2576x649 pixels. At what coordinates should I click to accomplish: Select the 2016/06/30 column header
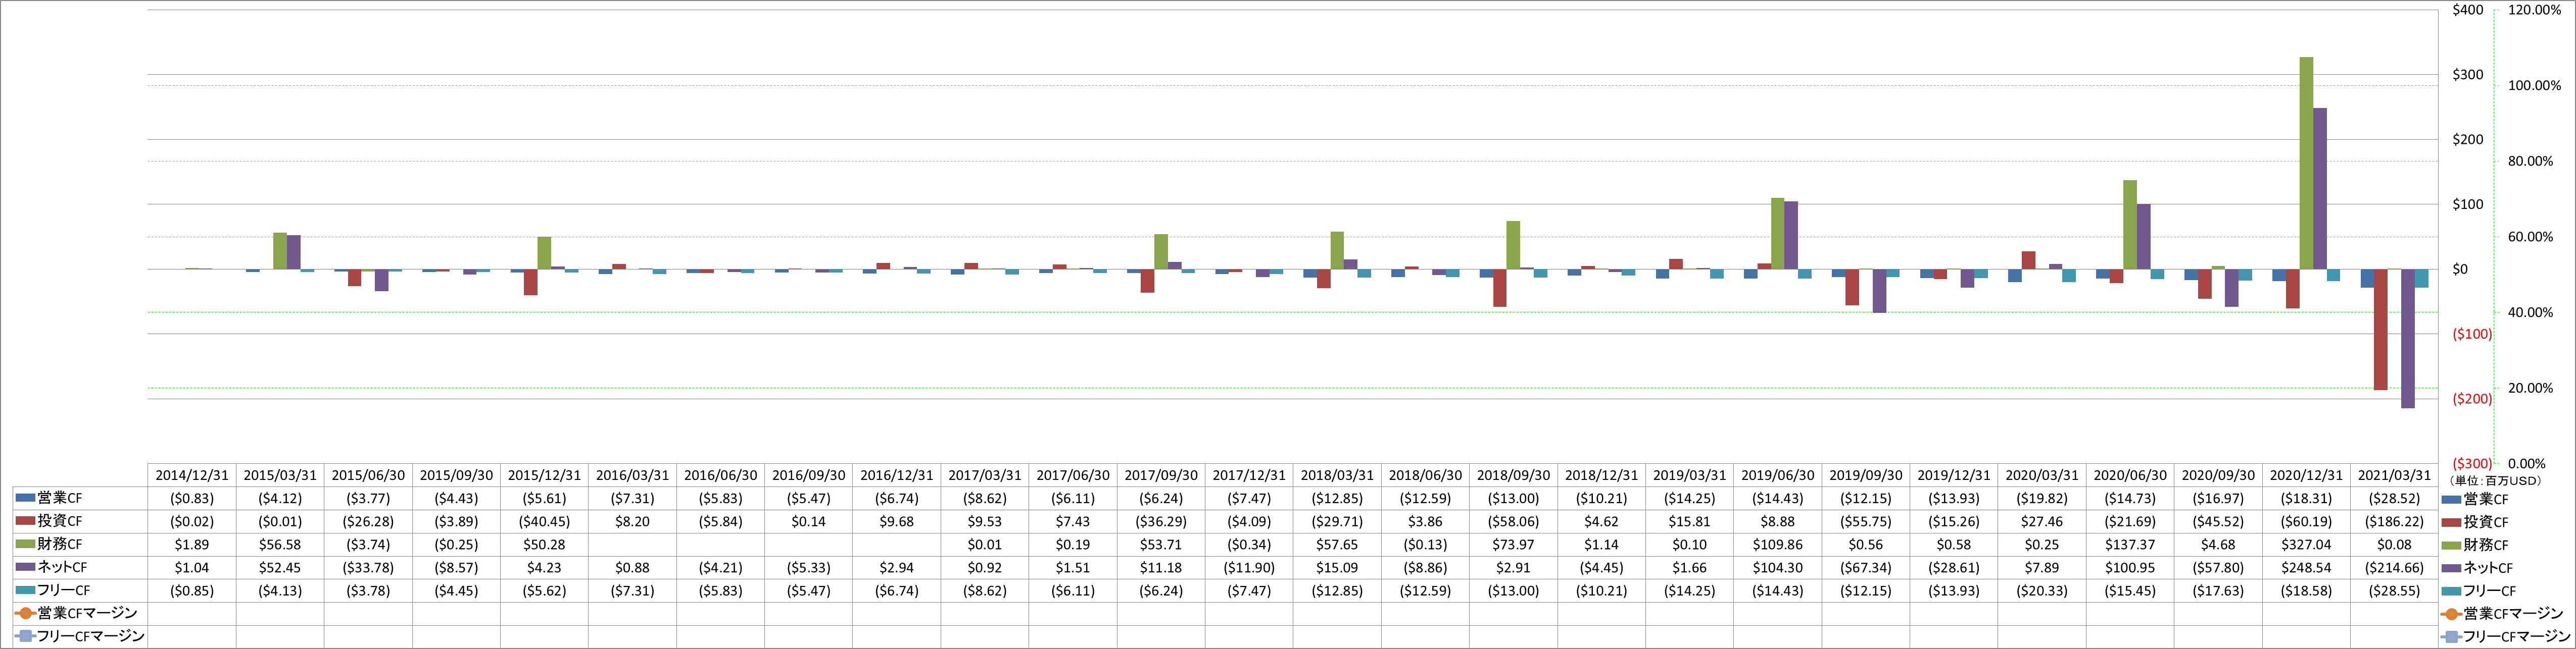coord(720,475)
